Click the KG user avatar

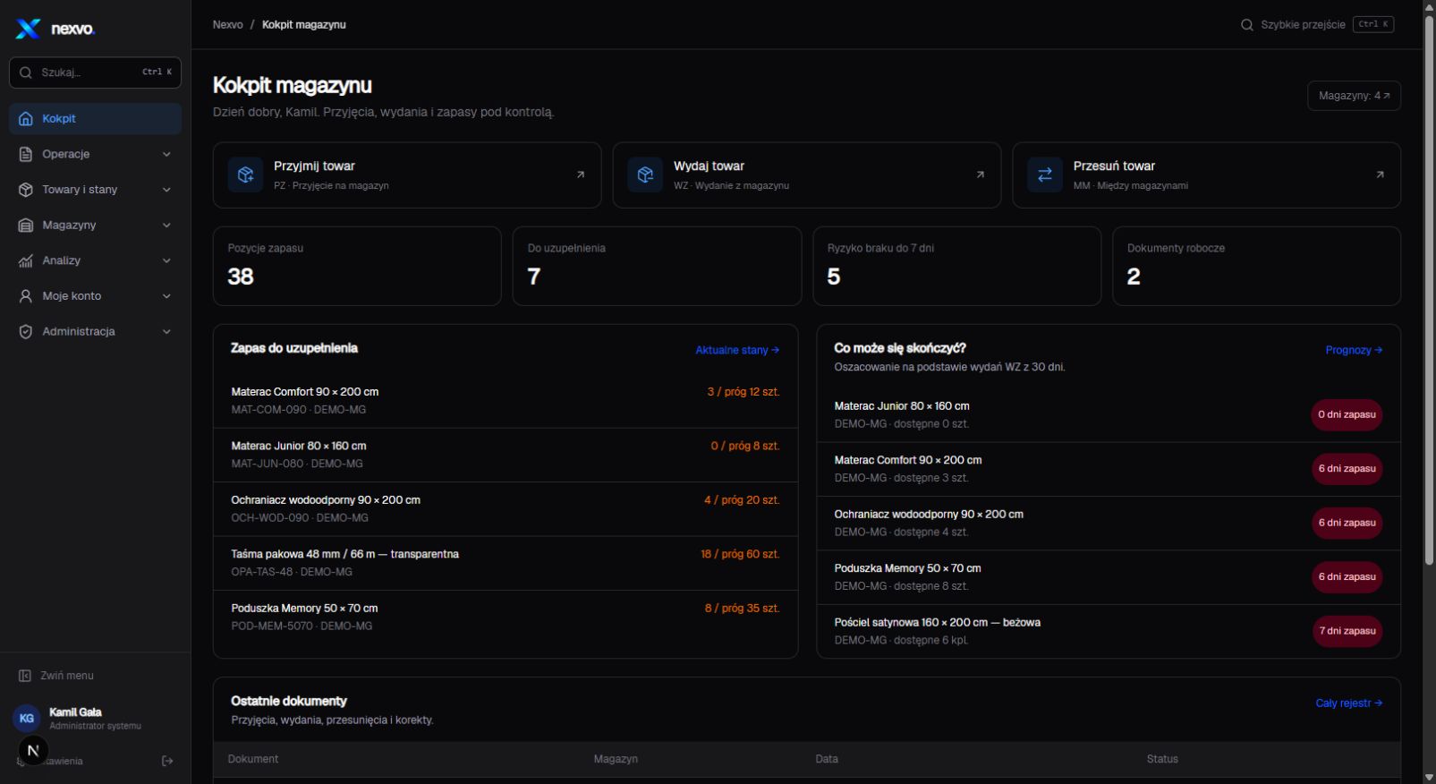27,718
